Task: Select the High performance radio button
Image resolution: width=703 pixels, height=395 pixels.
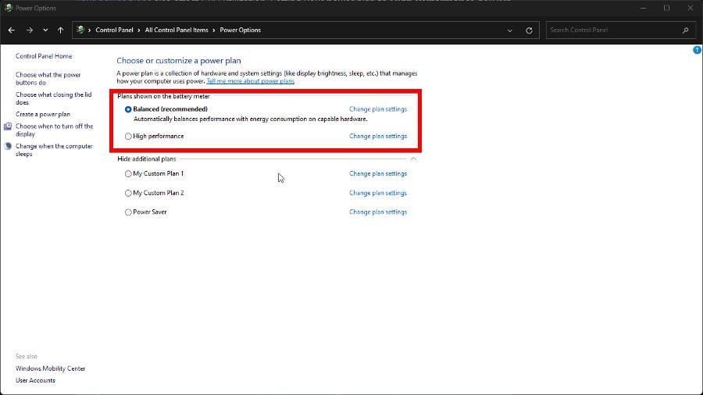Action: [x=128, y=136]
